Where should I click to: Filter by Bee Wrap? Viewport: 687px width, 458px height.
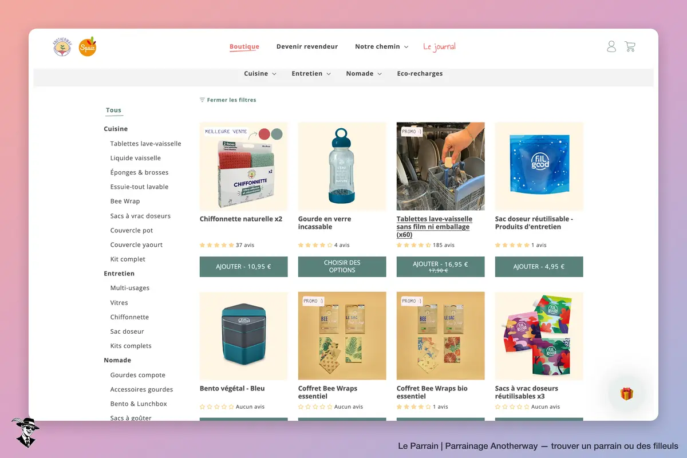[x=125, y=201]
